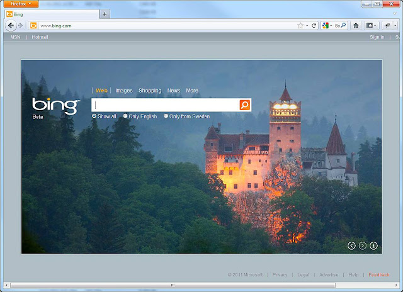Image resolution: width=403 pixels, height=292 pixels.
Task: Click the scrollbar left arrow
Action: [7, 285]
